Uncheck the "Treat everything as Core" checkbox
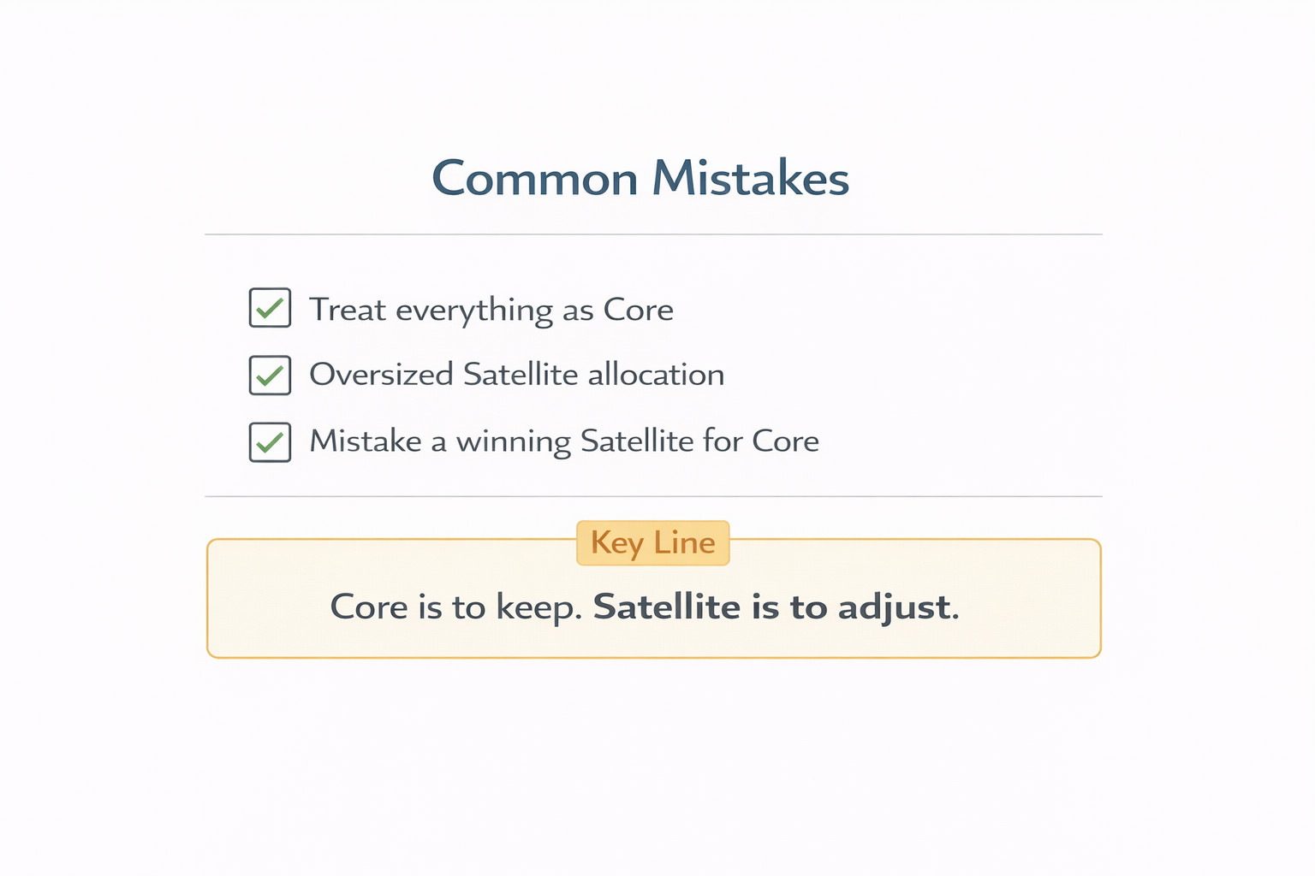Screen dimensions: 1315x876 (x=270, y=308)
